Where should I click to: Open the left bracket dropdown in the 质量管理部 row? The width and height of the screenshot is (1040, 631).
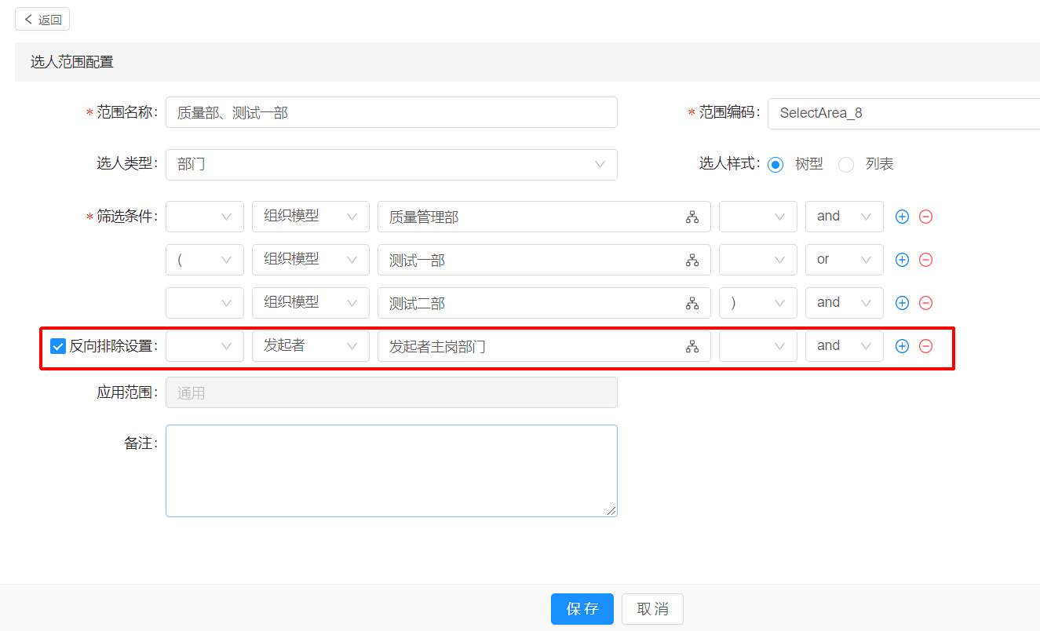tap(205, 217)
